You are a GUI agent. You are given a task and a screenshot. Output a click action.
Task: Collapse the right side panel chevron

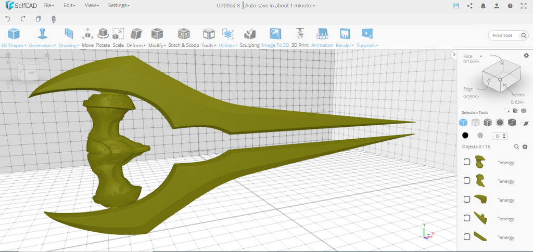click(x=453, y=54)
